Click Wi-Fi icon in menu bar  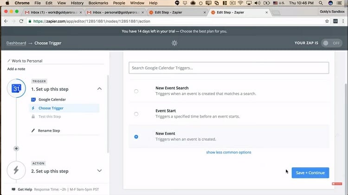pos(240,3)
